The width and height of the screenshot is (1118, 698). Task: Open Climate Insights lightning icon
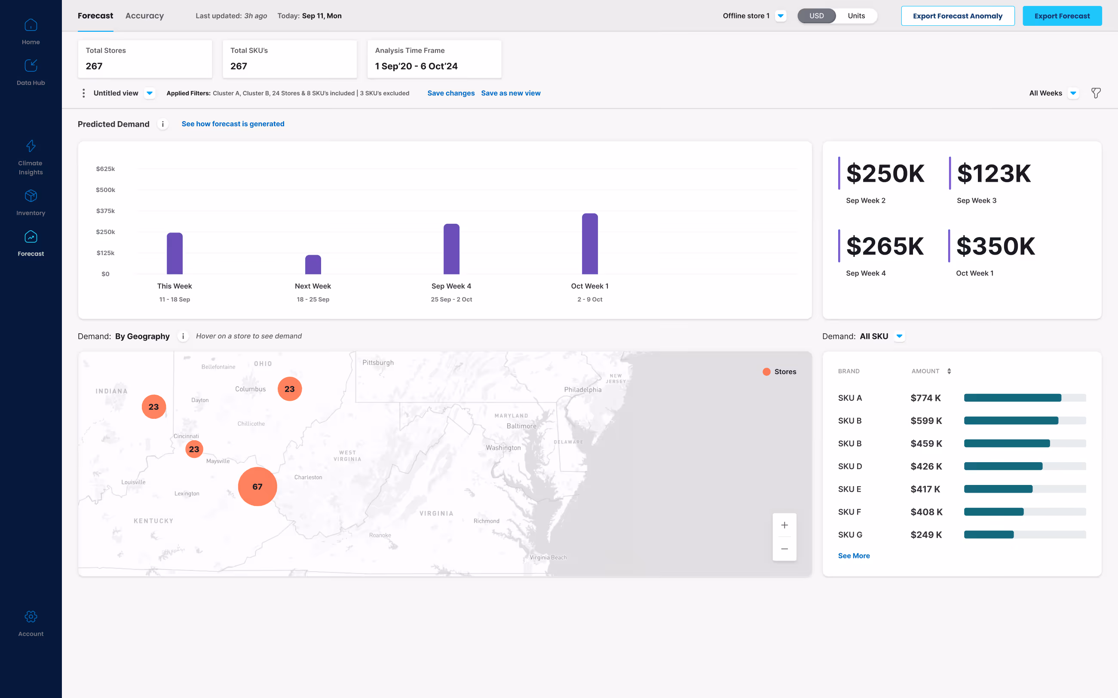(31, 146)
